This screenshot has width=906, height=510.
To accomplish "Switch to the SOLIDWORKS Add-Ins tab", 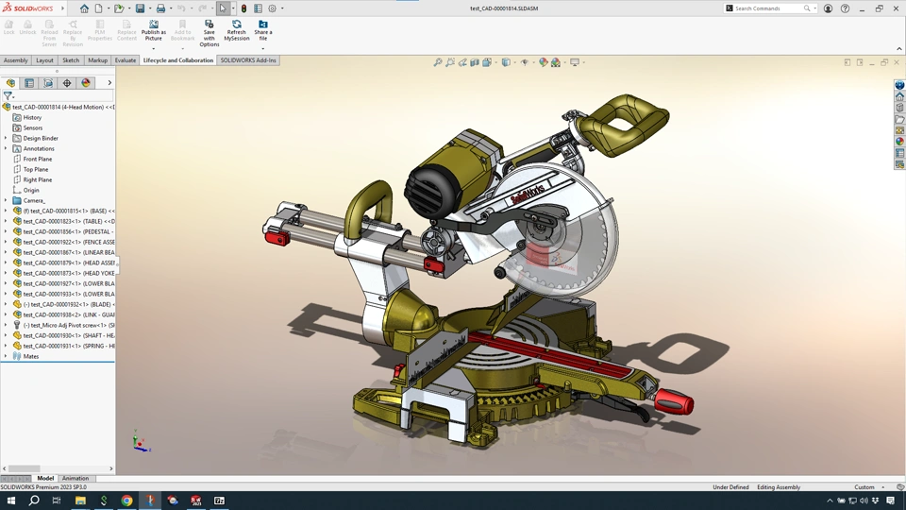I will (x=248, y=60).
